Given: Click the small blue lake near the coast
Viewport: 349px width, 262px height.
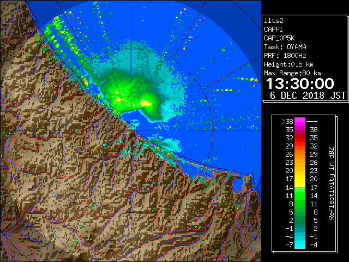Looking at the screenshot, I should coord(238,184).
